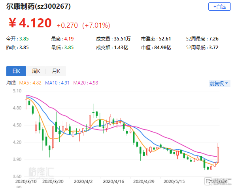
Task: Click the 2020/3/10 date axis label
Action: pyautogui.click(x=26, y=182)
